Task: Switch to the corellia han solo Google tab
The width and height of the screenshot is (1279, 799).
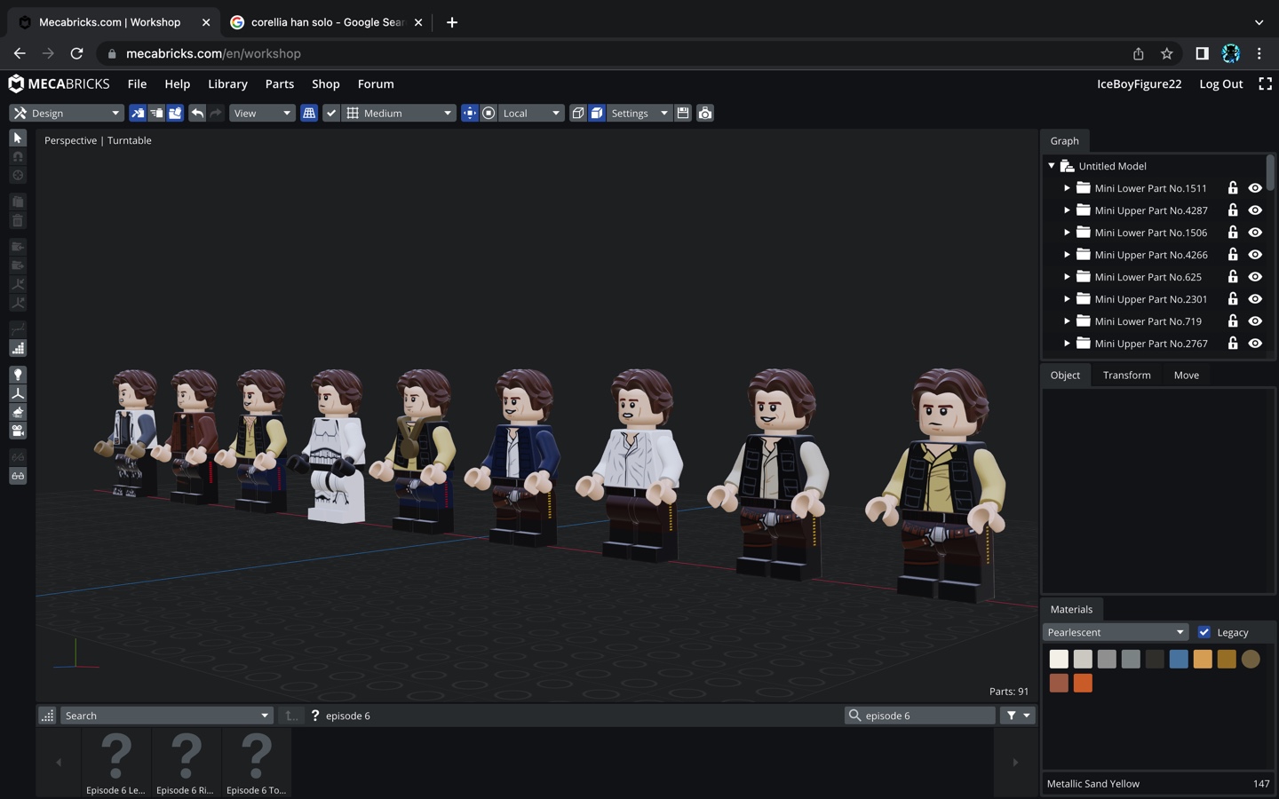Action: [x=325, y=22]
